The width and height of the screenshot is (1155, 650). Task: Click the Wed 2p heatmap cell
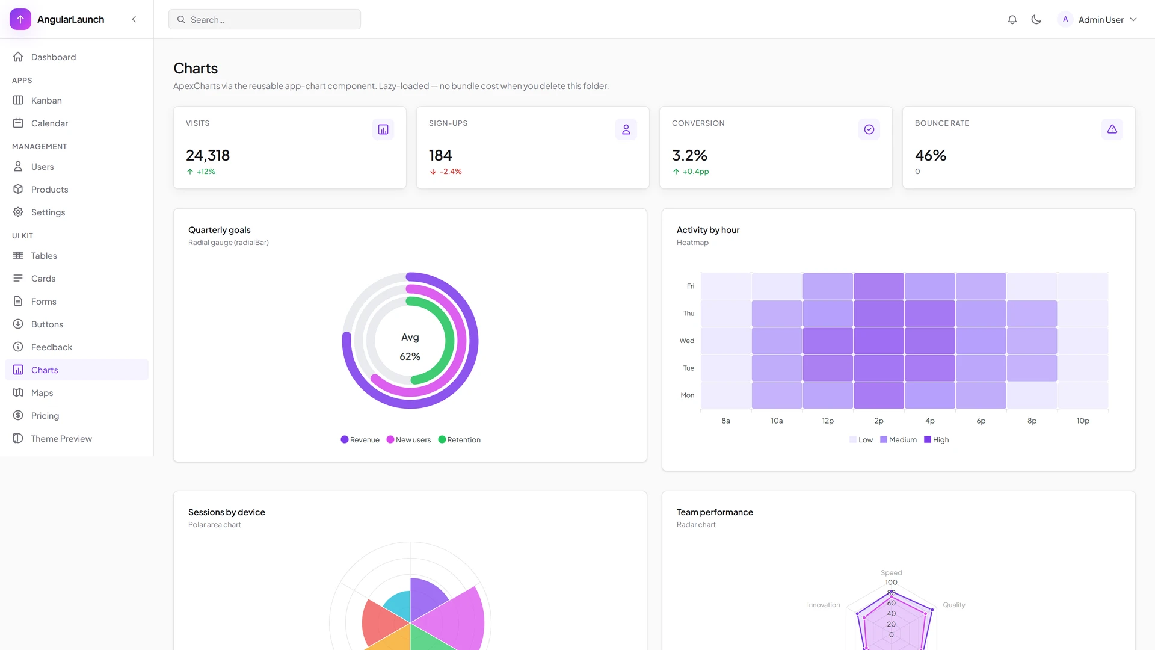click(879, 341)
